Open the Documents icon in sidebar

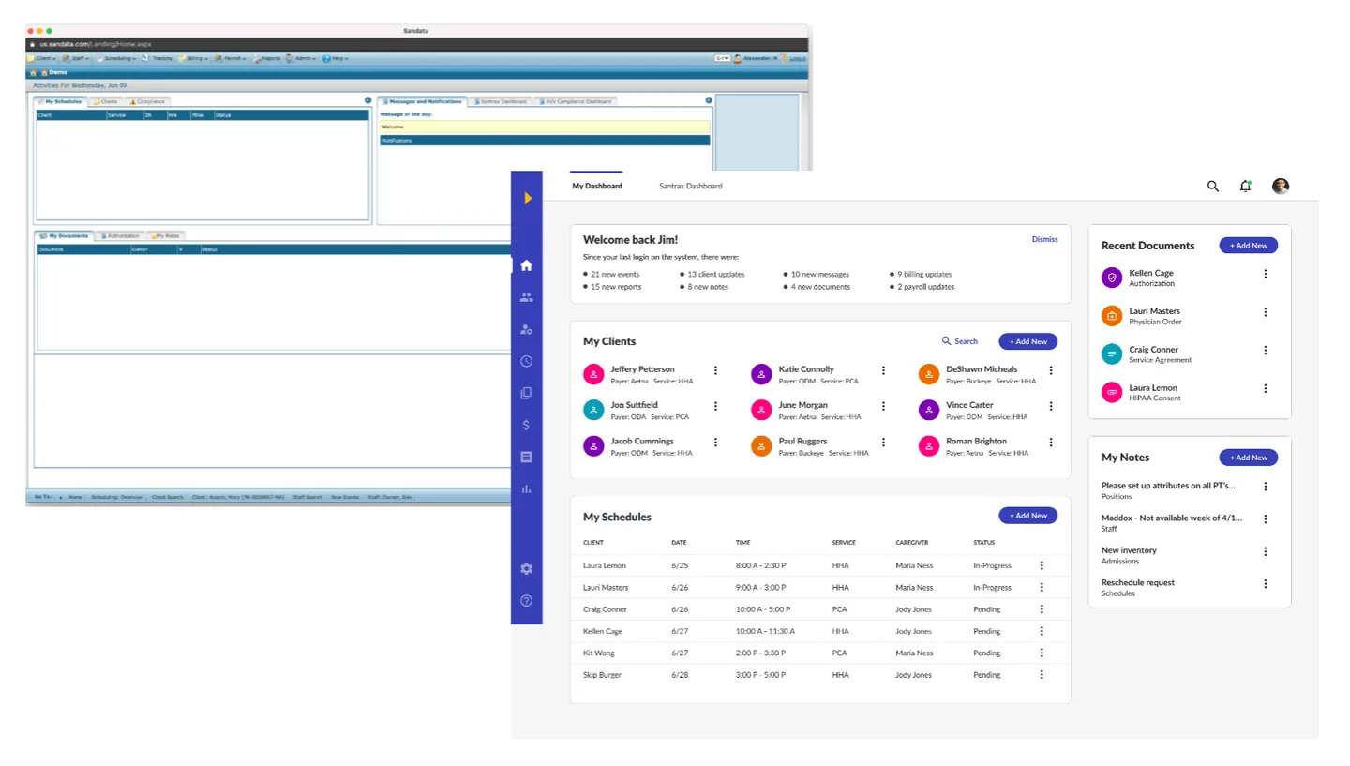[x=526, y=393]
